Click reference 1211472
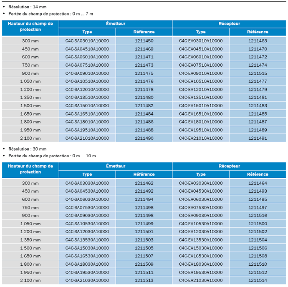This screenshot has width=288, height=287. click(258, 57)
